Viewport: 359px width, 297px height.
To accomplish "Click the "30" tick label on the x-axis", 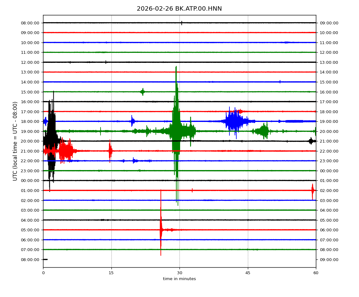I will pos(179,273).
